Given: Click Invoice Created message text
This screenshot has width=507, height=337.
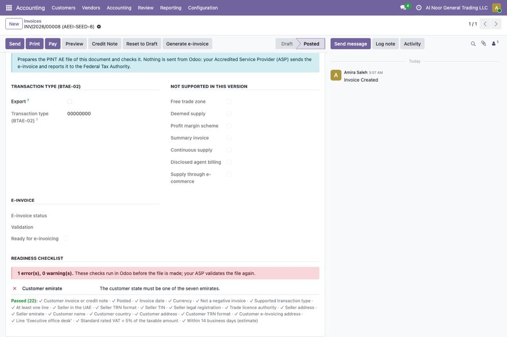Looking at the screenshot, I should tap(361, 80).
